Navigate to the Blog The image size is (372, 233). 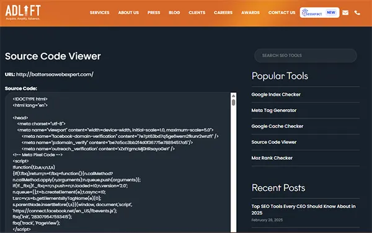(x=174, y=12)
